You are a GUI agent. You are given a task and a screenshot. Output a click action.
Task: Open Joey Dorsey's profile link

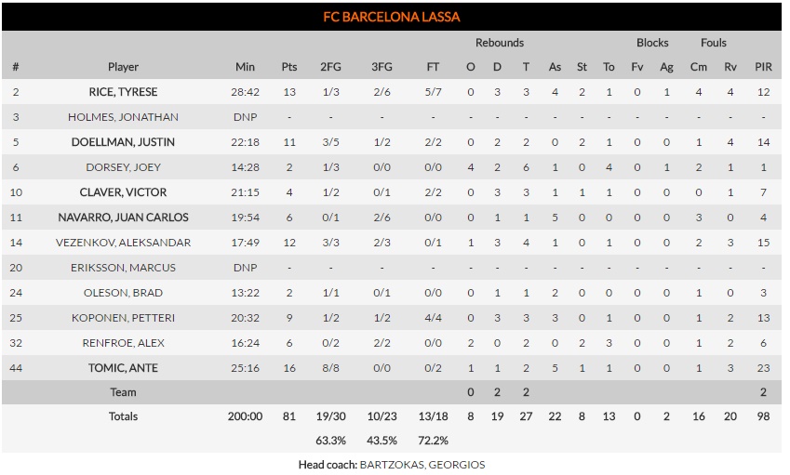(123, 167)
